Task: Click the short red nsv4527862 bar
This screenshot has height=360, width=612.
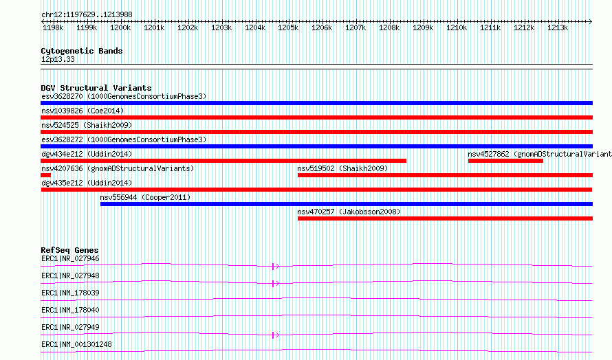Action: (x=505, y=161)
